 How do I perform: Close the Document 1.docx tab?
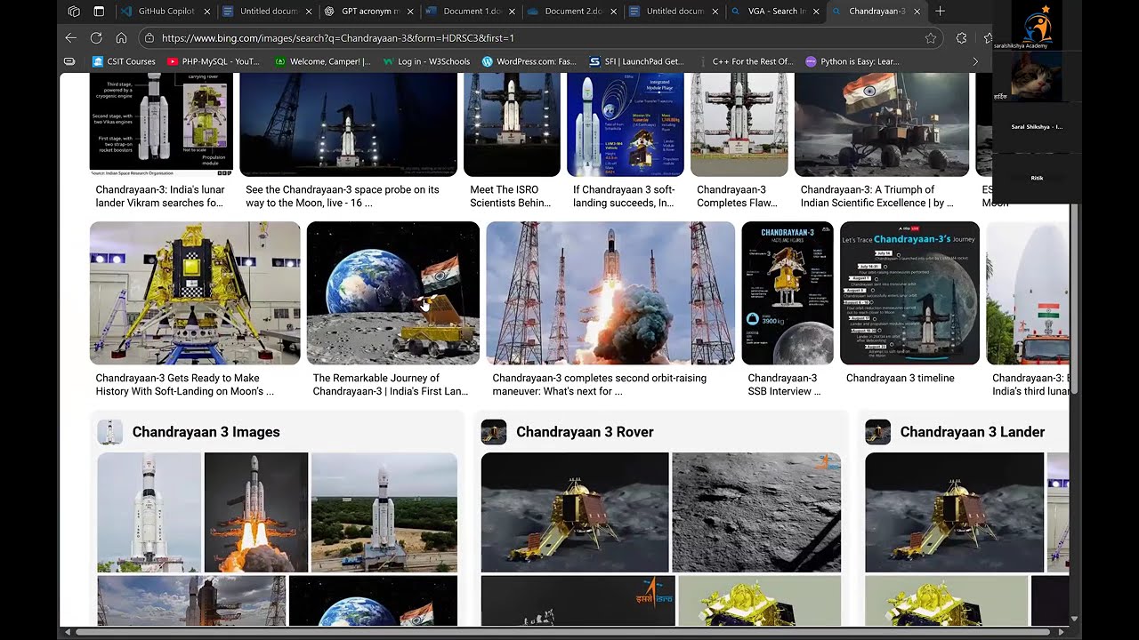[512, 12]
